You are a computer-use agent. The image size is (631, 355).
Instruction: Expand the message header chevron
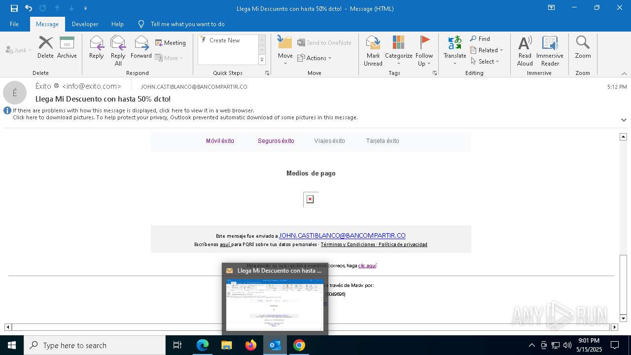(624, 119)
